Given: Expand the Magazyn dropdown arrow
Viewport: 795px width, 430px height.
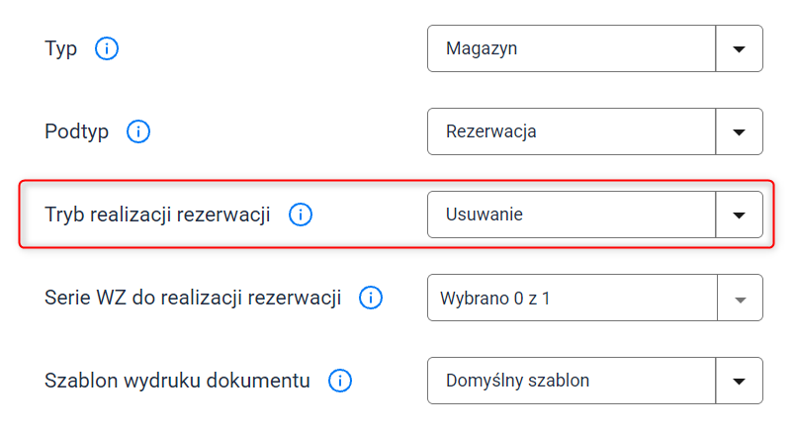Looking at the screenshot, I should coord(740,48).
